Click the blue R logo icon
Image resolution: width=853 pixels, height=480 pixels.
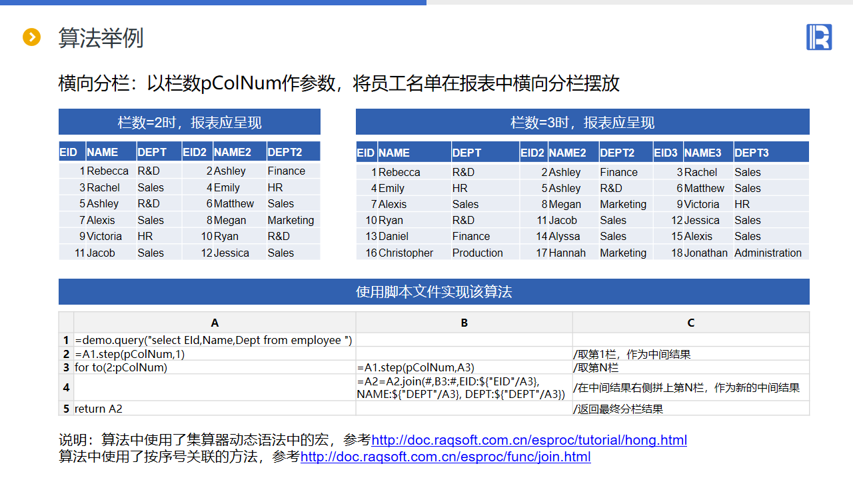[x=819, y=37]
